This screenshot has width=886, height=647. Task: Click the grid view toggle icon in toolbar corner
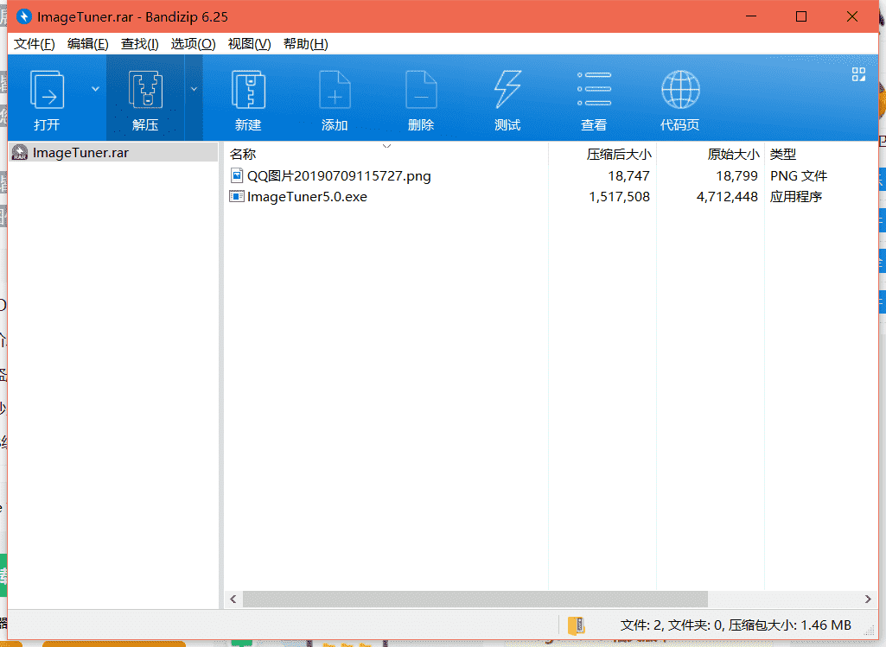click(x=858, y=74)
